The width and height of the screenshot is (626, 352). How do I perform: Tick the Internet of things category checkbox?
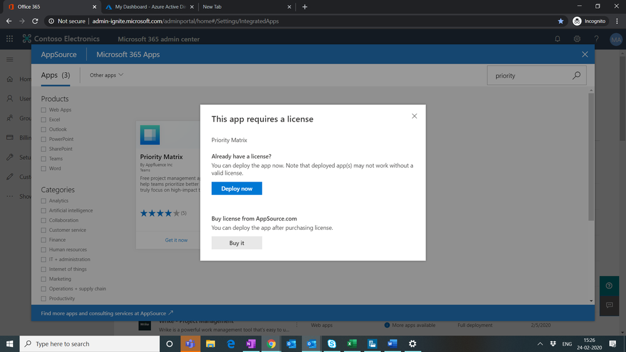43,269
